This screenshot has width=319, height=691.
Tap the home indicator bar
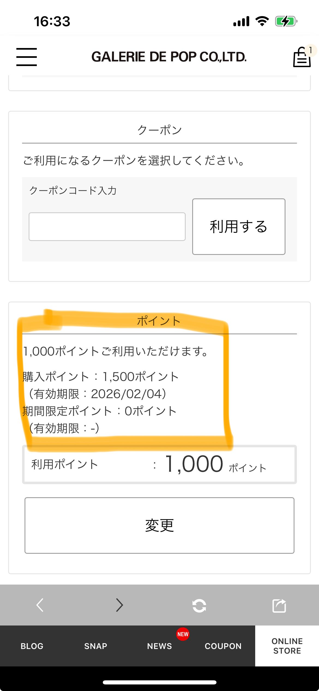point(159,682)
